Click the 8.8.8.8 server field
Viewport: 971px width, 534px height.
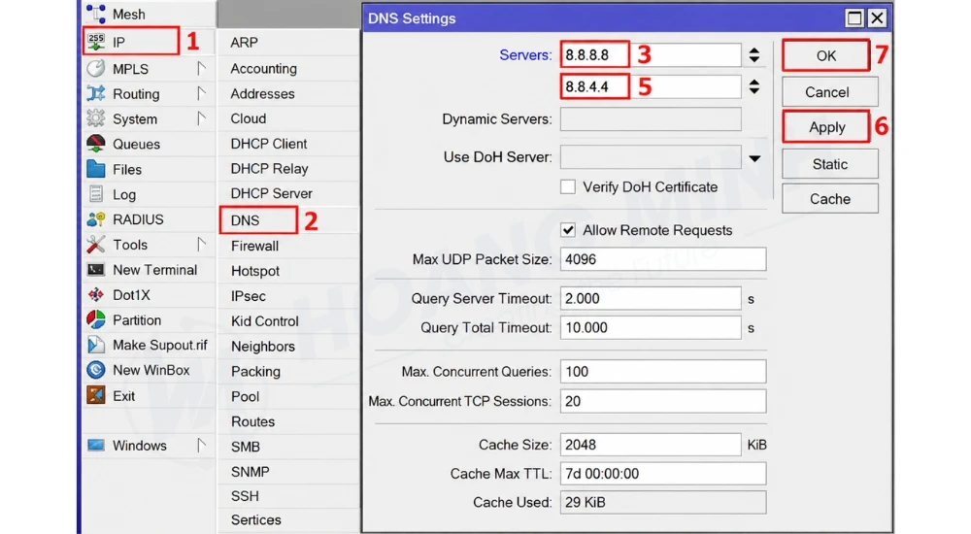point(651,54)
